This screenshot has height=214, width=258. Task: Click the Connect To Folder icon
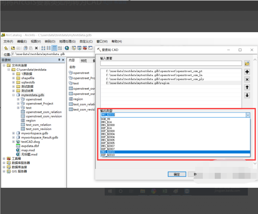pyautogui.click(x=13, y=48)
